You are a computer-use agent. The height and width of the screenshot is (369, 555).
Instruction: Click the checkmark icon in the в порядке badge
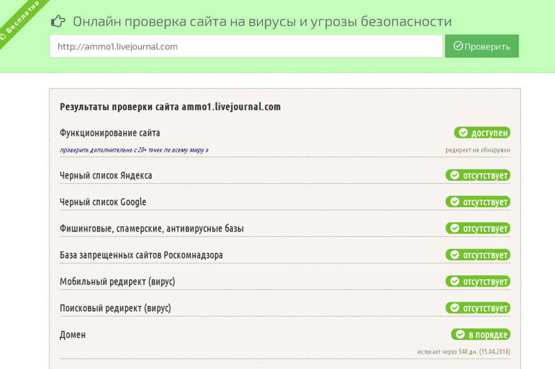point(460,334)
